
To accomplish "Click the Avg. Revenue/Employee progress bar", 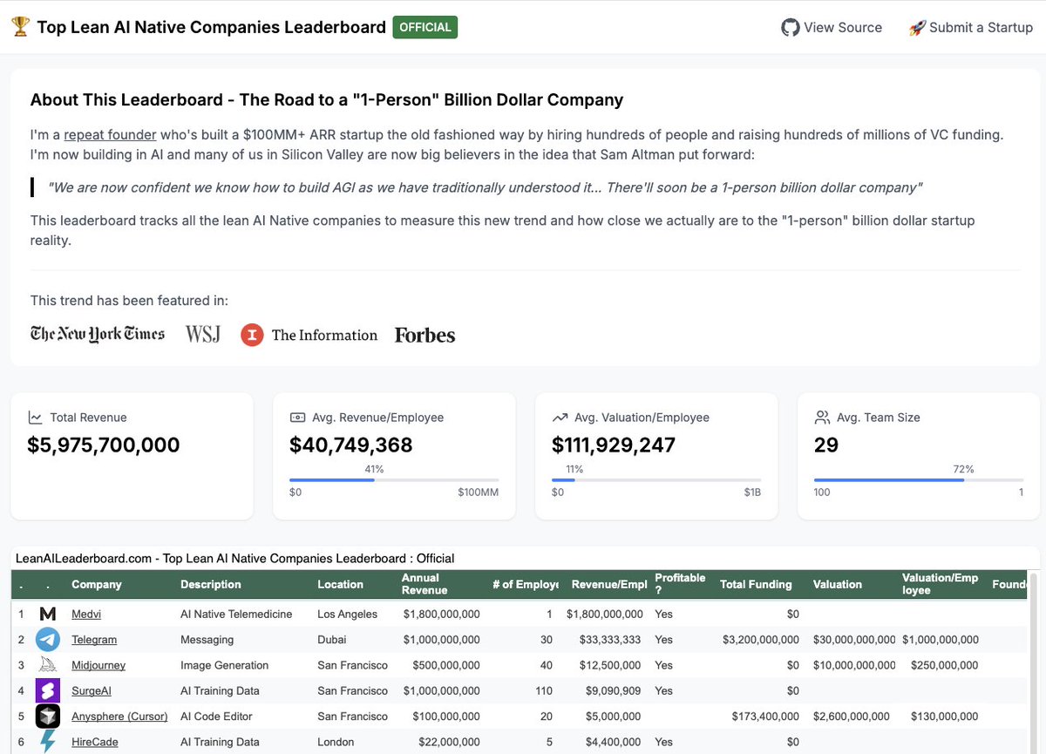I will 394,479.
